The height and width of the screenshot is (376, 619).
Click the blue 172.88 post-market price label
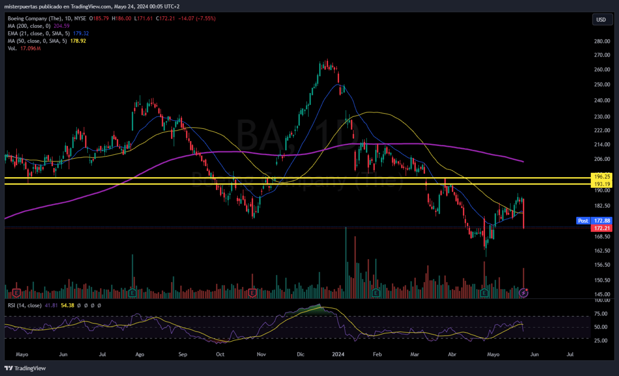tap(602, 221)
